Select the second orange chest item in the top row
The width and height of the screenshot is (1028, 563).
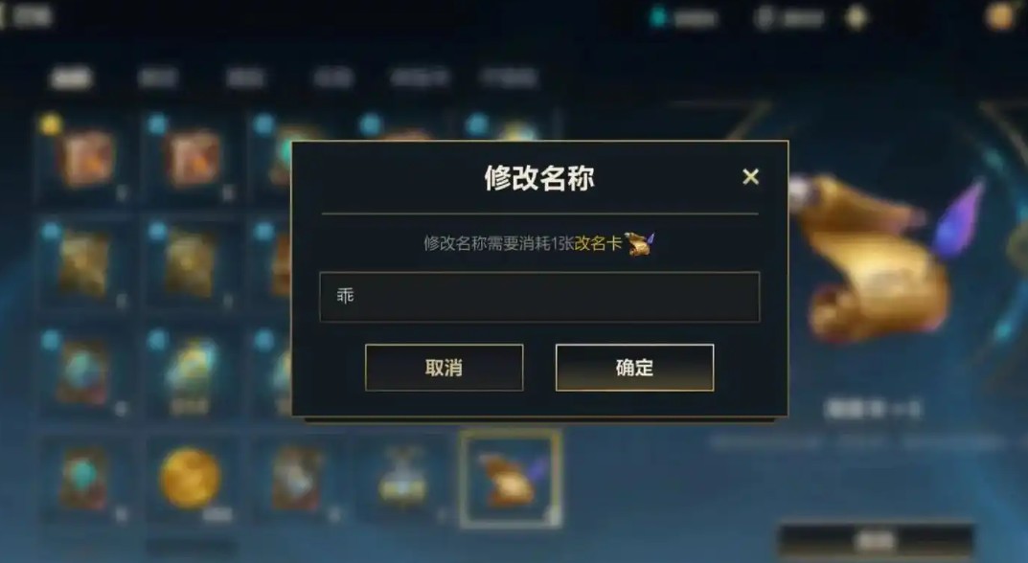pos(192,157)
